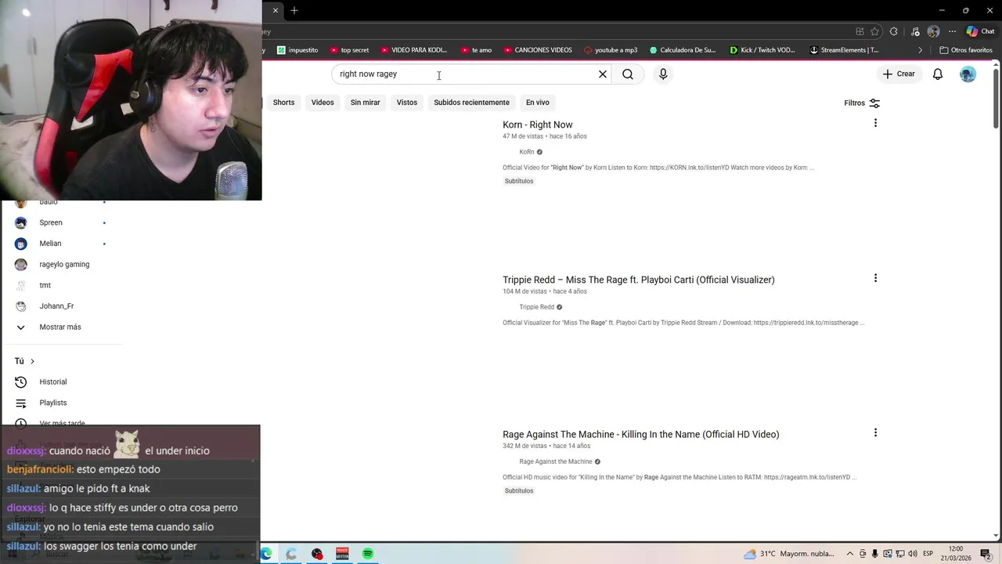Expand Mostrar más in subscriptions list
The width and height of the screenshot is (1002, 564).
pyautogui.click(x=61, y=327)
